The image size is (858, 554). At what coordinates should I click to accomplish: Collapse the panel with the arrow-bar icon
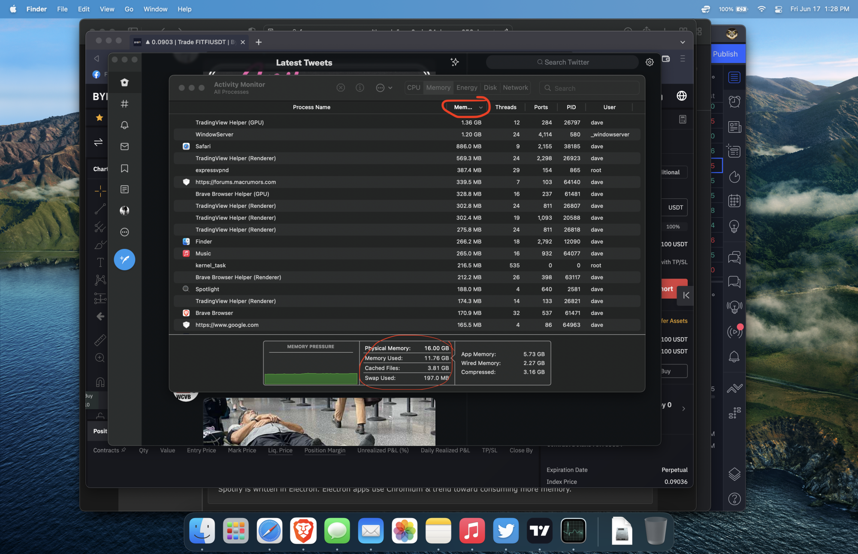coord(686,295)
